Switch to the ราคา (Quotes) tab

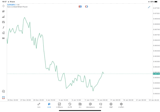(39, 105)
